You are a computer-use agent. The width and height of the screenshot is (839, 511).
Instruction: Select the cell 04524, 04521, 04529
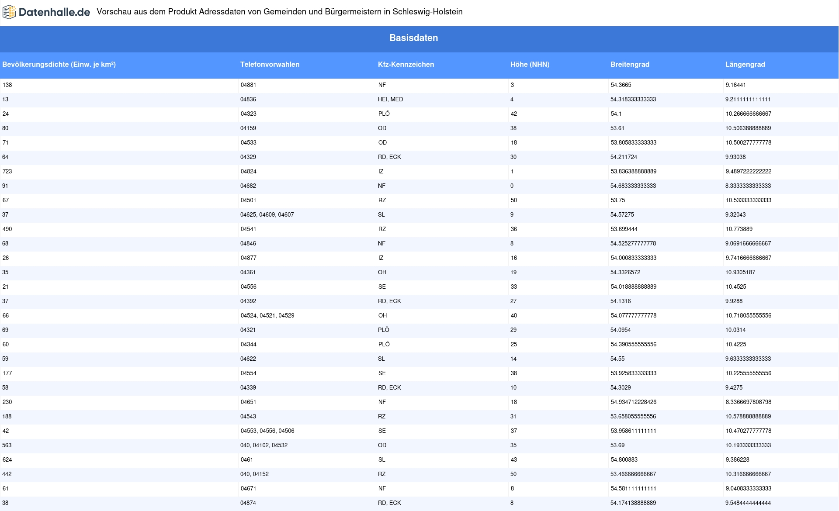click(267, 316)
